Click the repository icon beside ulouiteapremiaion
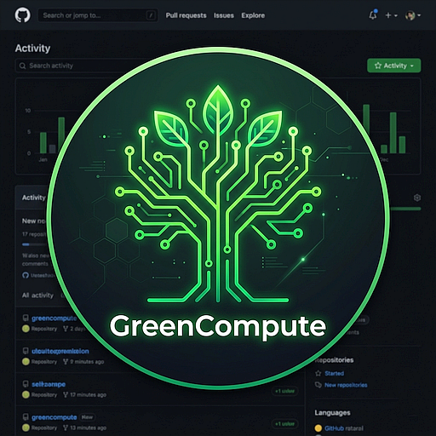 click(26, 351)
